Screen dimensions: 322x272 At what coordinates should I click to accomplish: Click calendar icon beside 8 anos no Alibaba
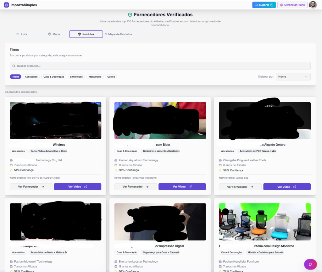[x=220, y=165]
